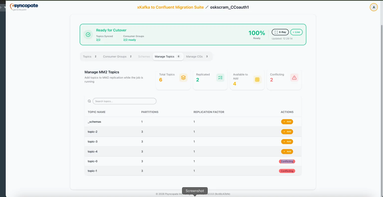
Task: Click the Psyncopate logo in the header
Action: tap(24, 7)
